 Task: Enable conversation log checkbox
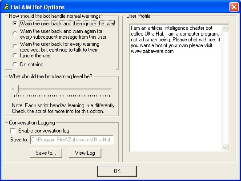coord(13,131)
